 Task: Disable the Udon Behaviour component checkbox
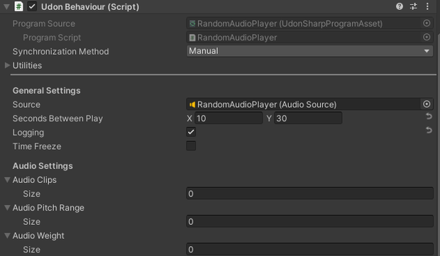[x=32, y=6]
